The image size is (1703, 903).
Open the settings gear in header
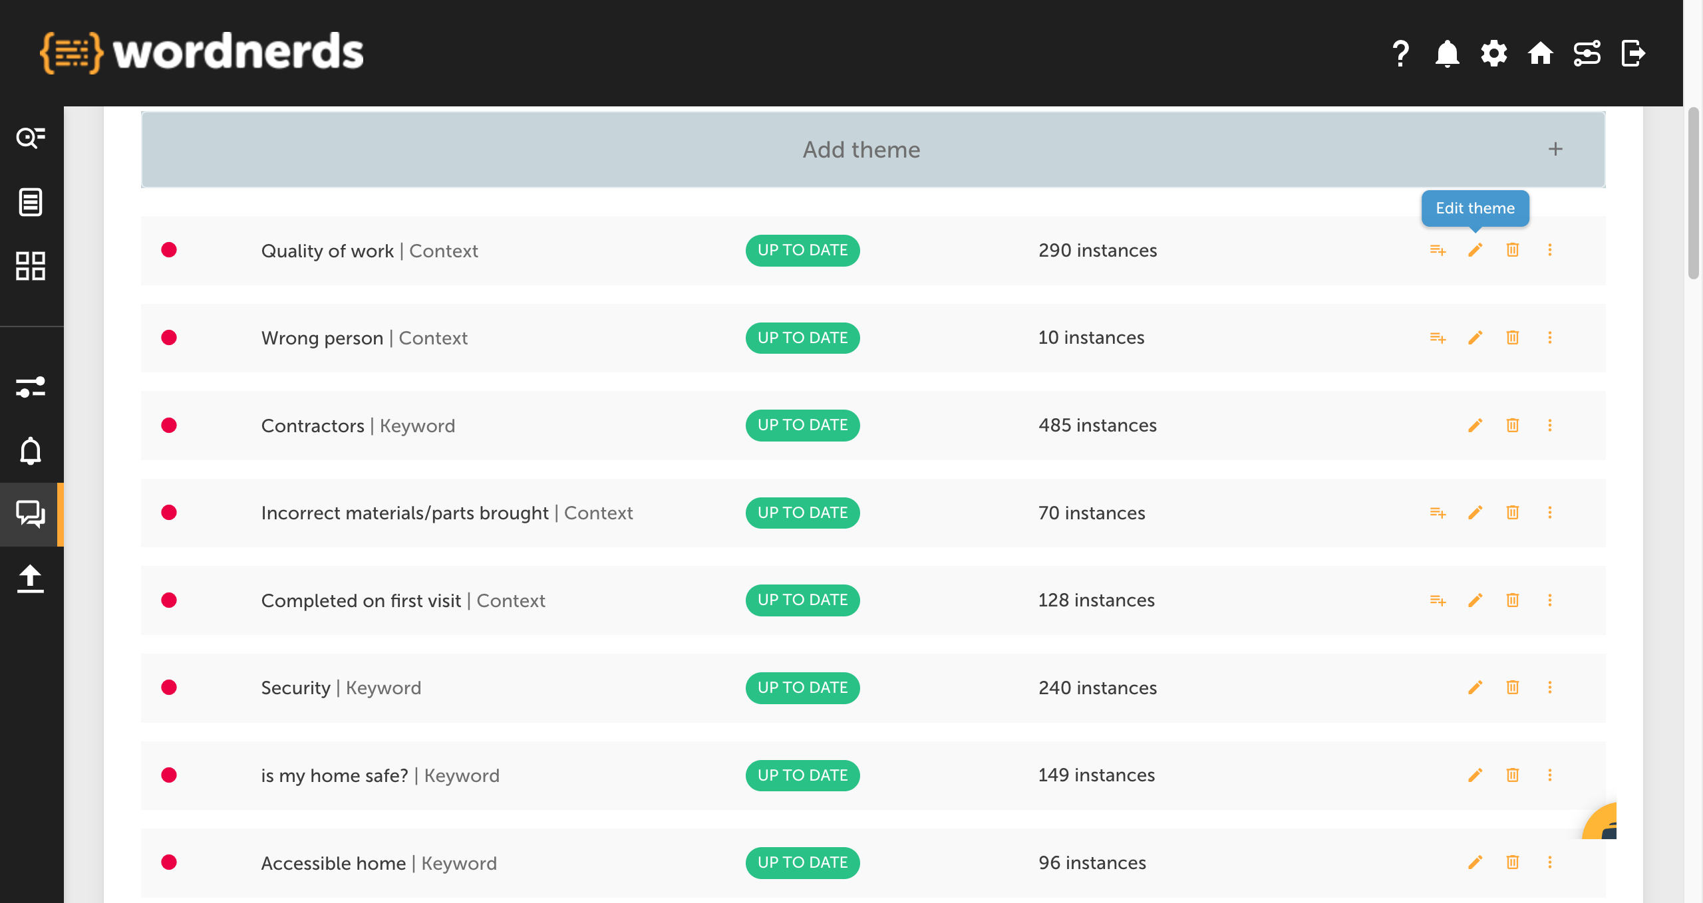point(1493,53)
